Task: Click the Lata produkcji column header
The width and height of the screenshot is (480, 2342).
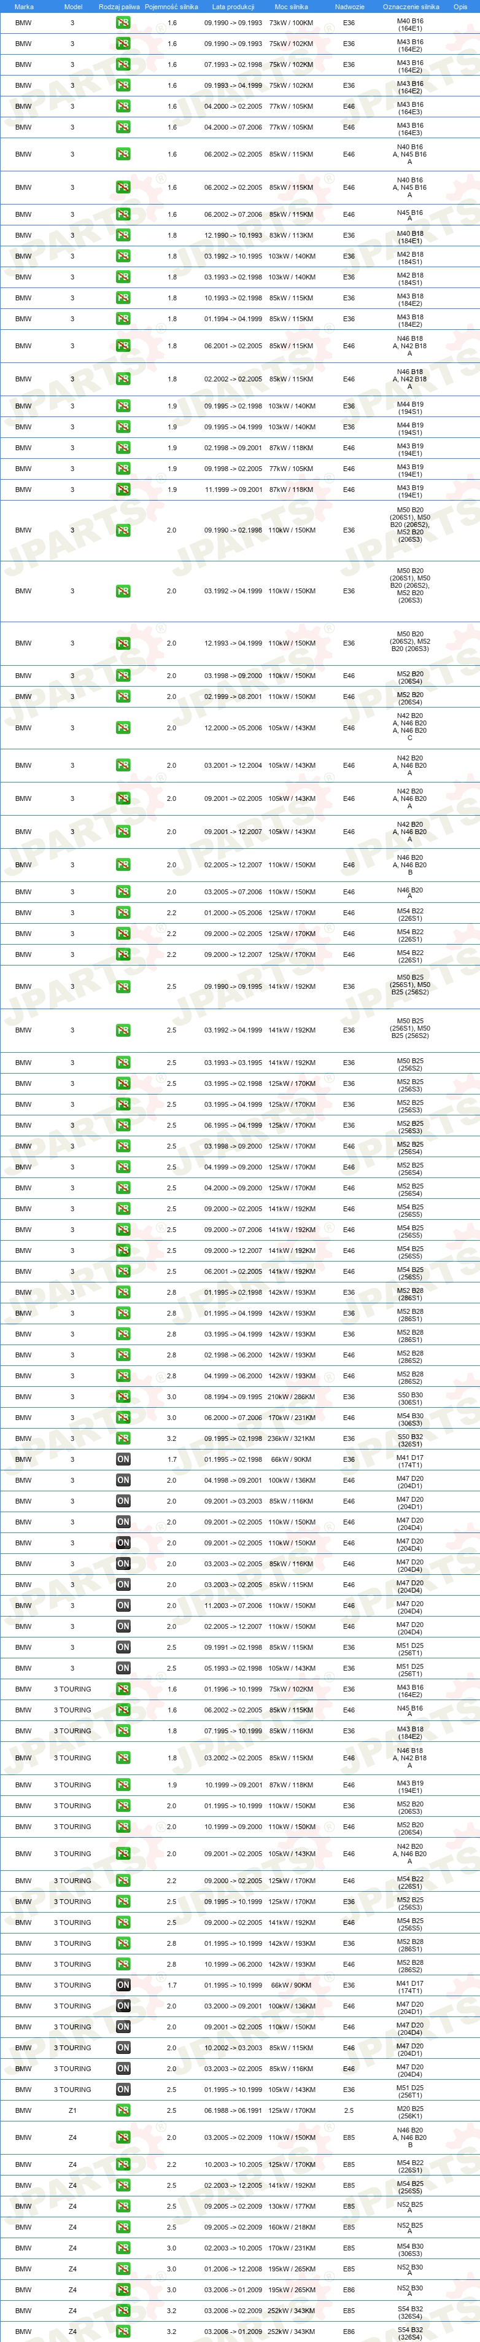Action: [233, 6]
